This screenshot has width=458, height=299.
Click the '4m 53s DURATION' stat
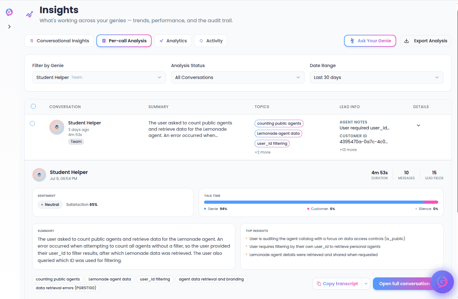tap(380, 175)
